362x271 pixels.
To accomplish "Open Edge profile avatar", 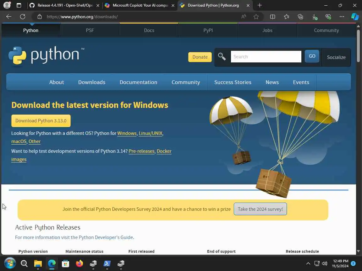I will [x=7, y=5].
